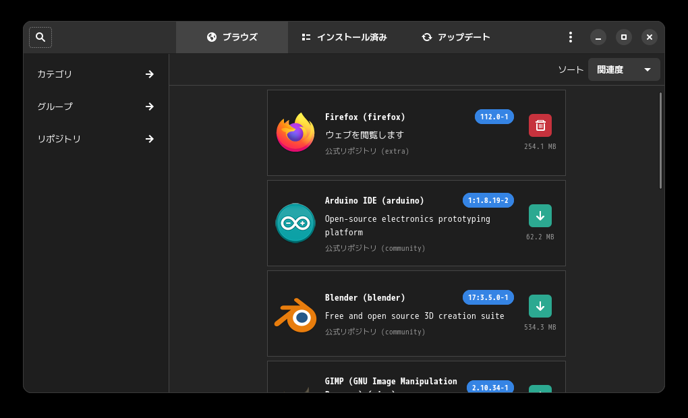Viewport: 688px width, 418px height.
Task: Open the Blender (blender) package title
Action: click(365, 298)
